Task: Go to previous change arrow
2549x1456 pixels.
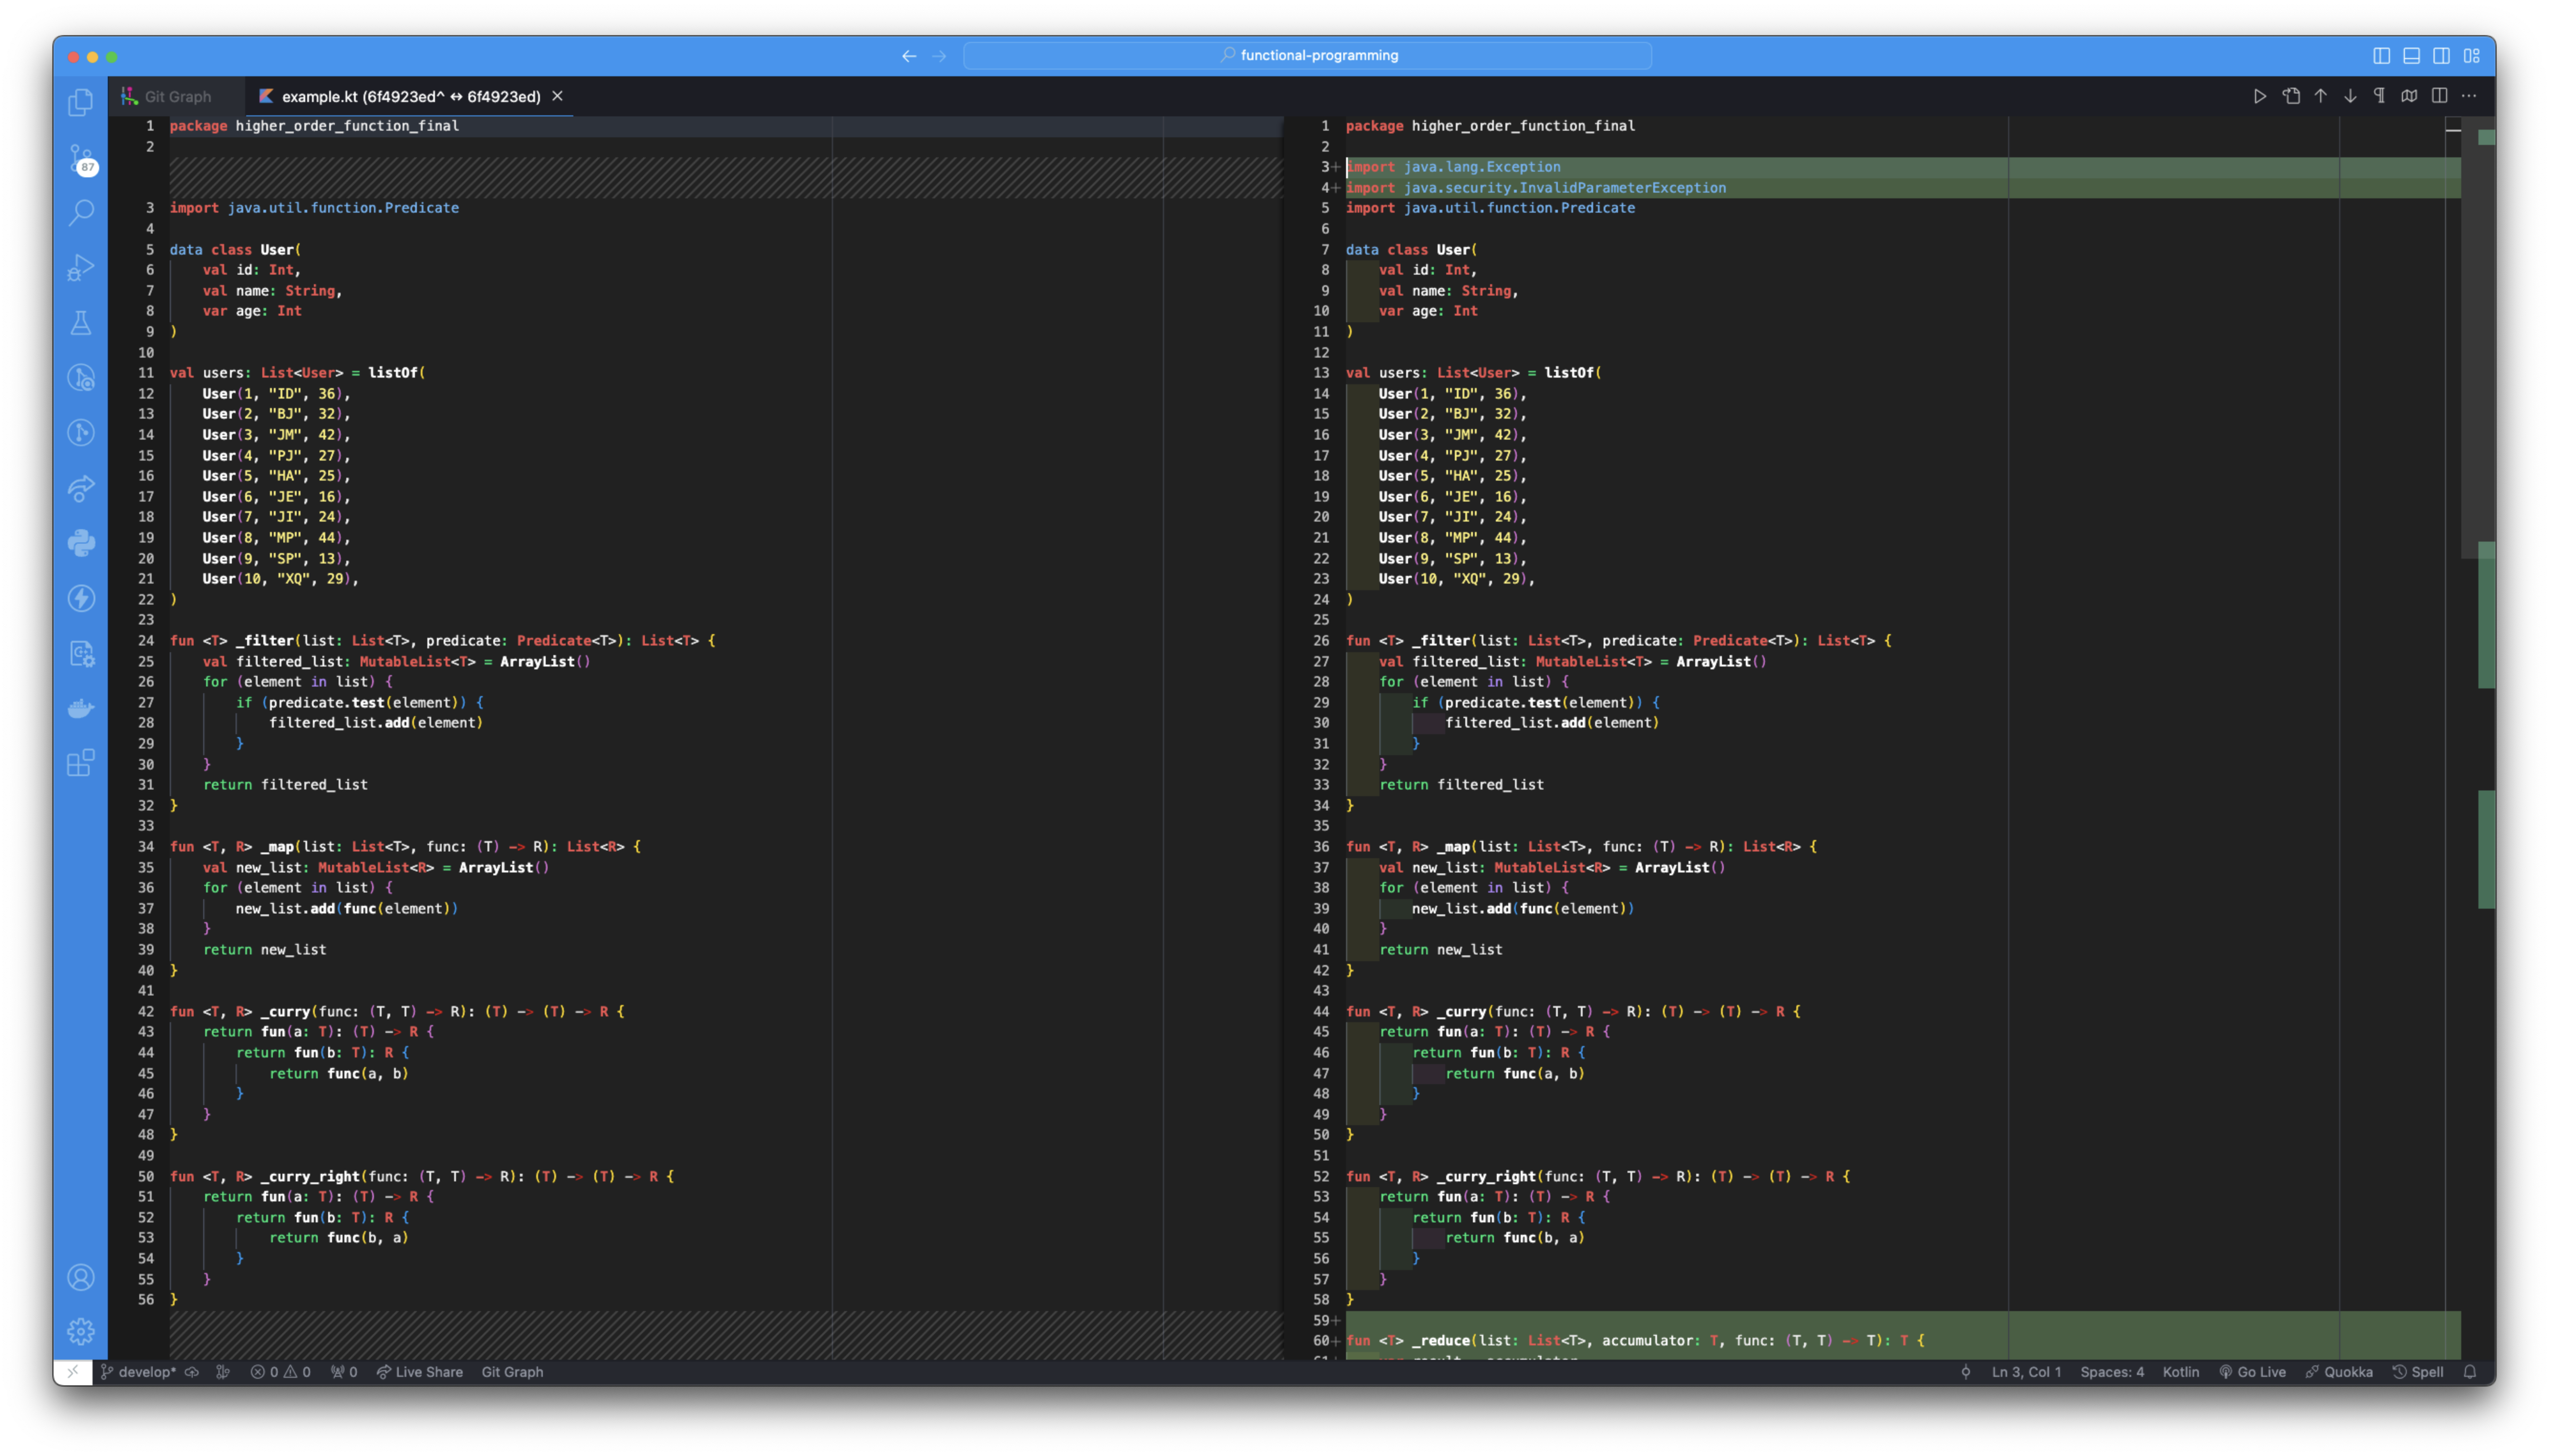Action: (x=2320, y=96)
